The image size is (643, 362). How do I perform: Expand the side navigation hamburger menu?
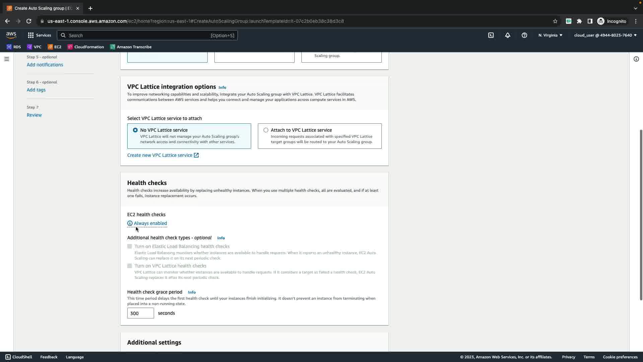pos(6,59)
